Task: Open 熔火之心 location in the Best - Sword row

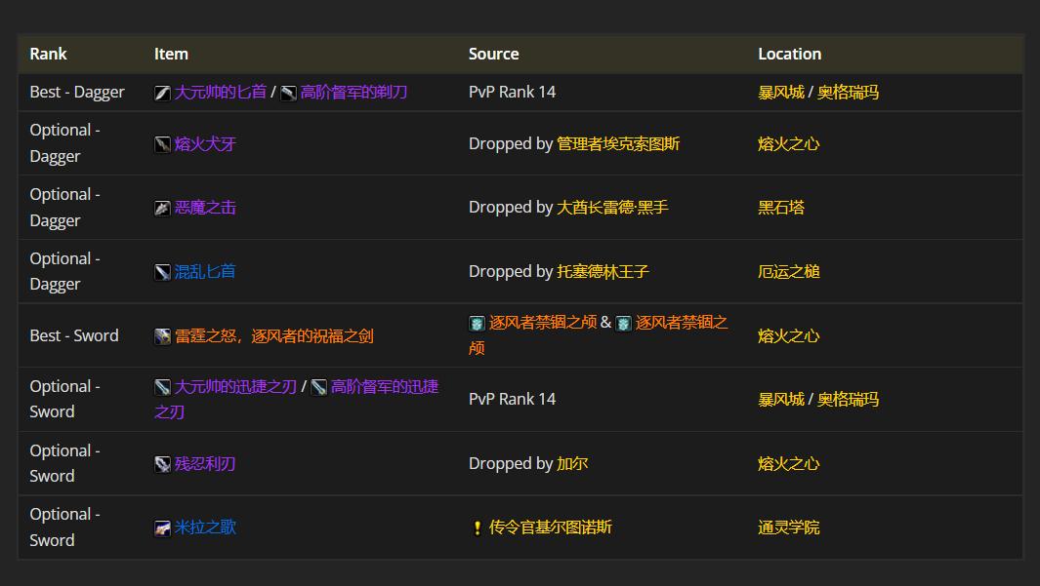Action: tap(789, 335)
